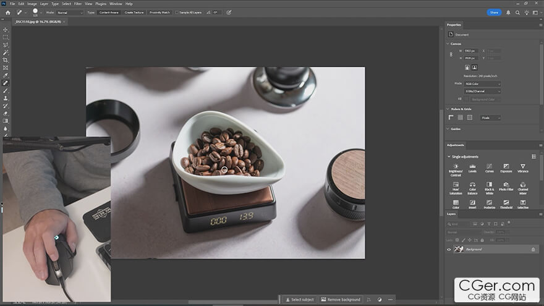Select the Eyedropper tool
Image resolution: width=544 pixels, height=306 pixels.
point(5,75)
